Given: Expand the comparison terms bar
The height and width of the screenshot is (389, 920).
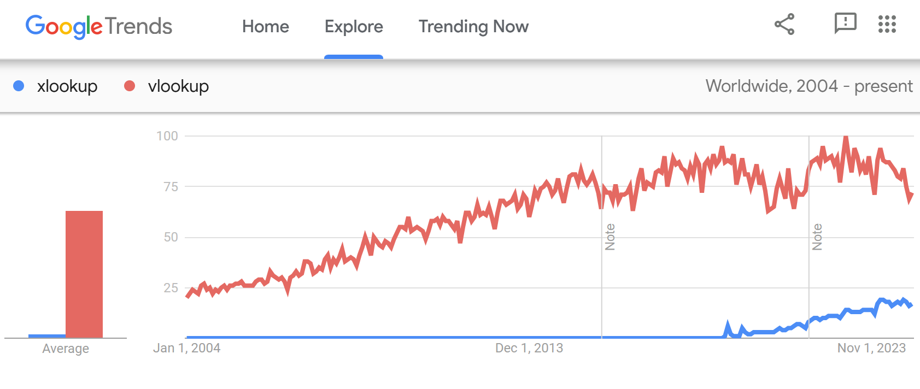Looking at the screenshot, I should (x=437, y=86).
